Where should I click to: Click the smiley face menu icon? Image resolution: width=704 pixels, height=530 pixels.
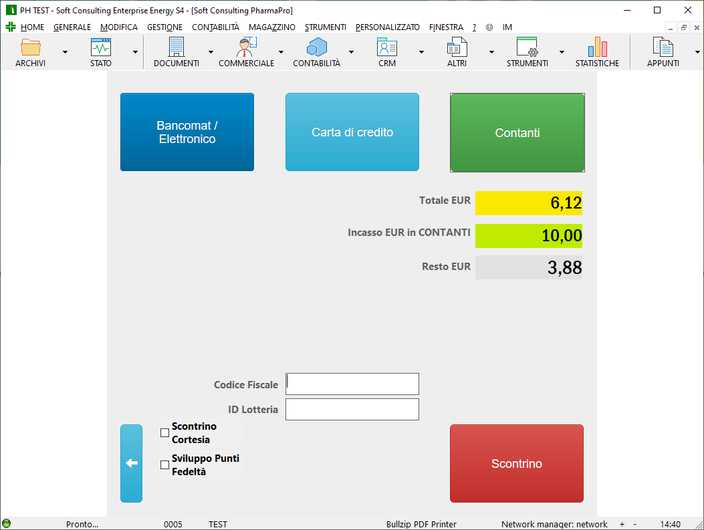489,27
